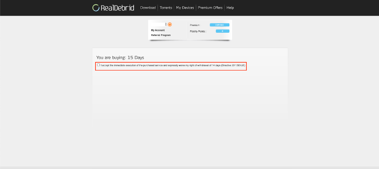379x169 pixels.
Task: Open My Devices in navigation
Action: (x=185, y=8)
